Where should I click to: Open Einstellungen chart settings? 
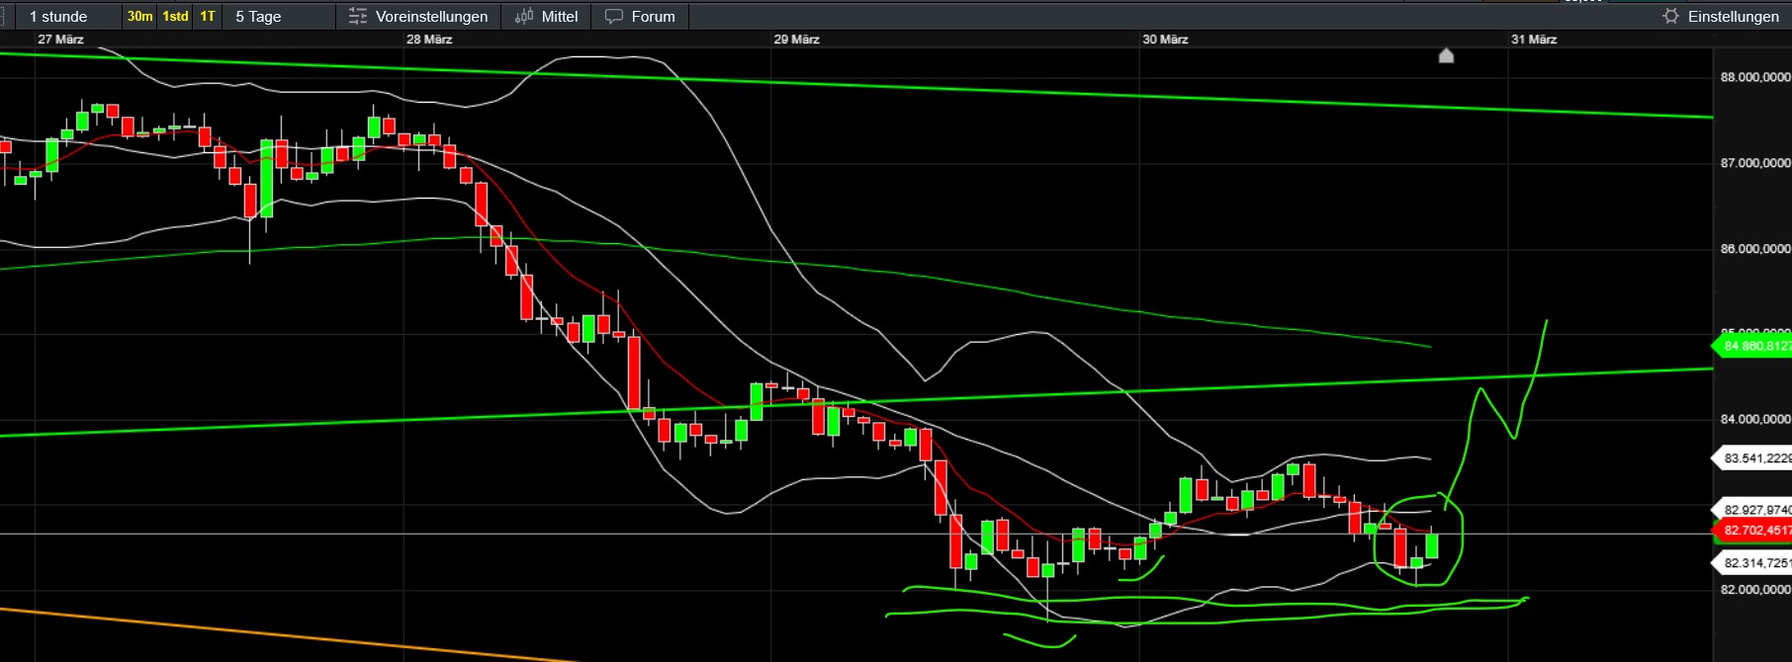tap(1722, 17)
